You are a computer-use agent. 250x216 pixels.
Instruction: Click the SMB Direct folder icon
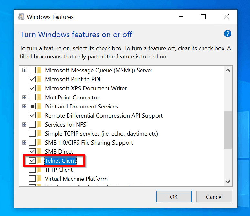click(x=39, y=151)
